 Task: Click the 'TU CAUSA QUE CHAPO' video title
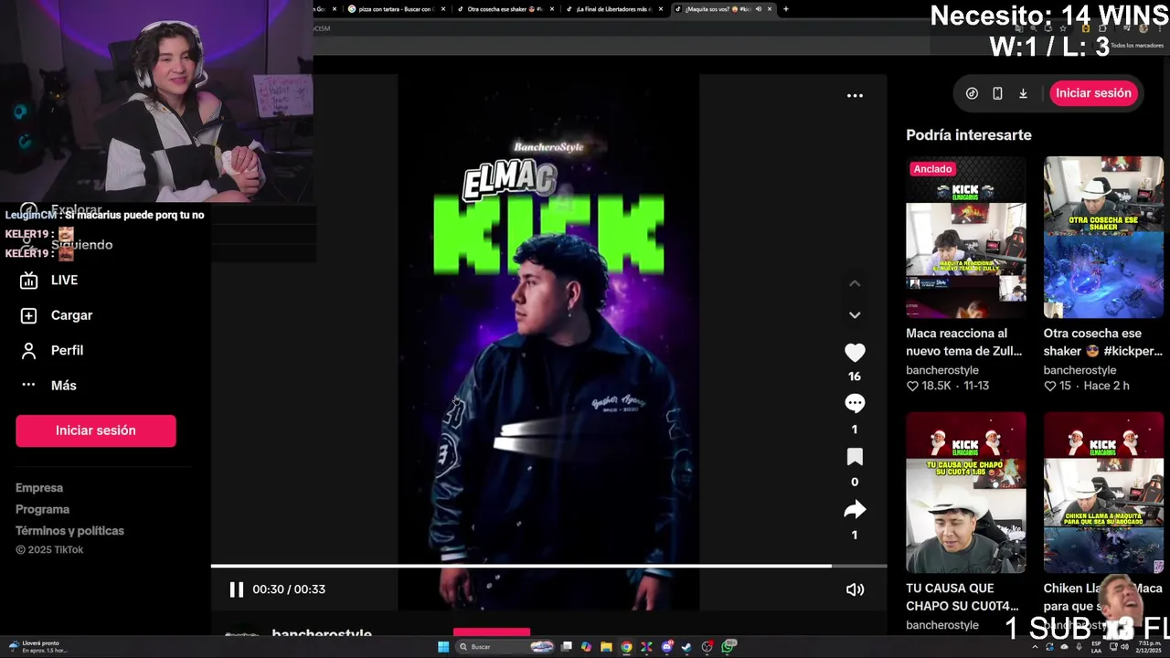click(x=963, y=597)
